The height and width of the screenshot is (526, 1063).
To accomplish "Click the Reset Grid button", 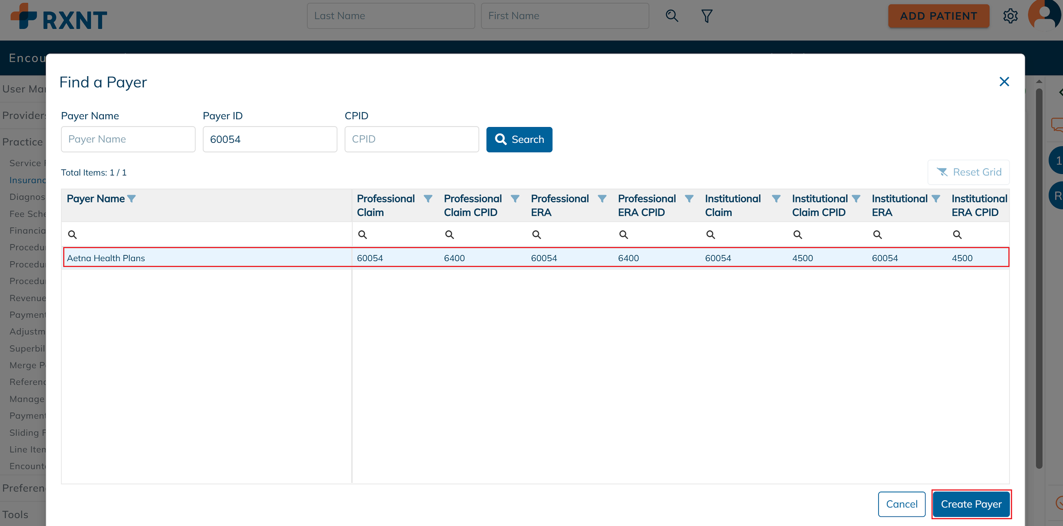I will pyautogui.click(x=969, y=172).
